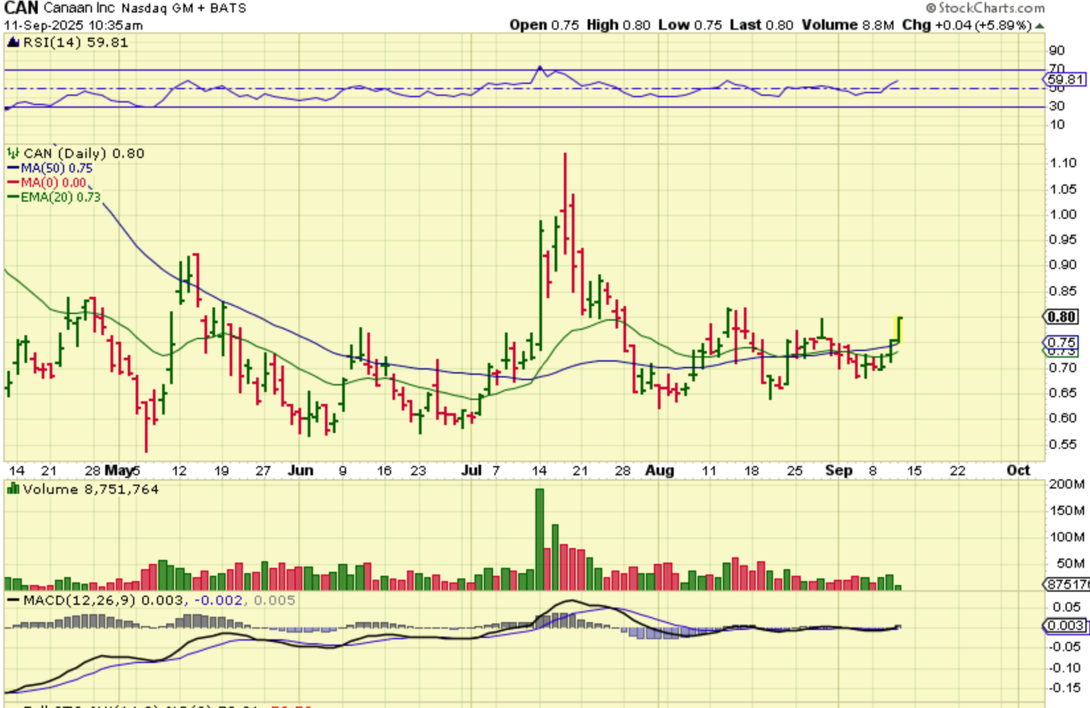Click the tallest green volume bar
The image size is (1090, 708).
(539, 539)
